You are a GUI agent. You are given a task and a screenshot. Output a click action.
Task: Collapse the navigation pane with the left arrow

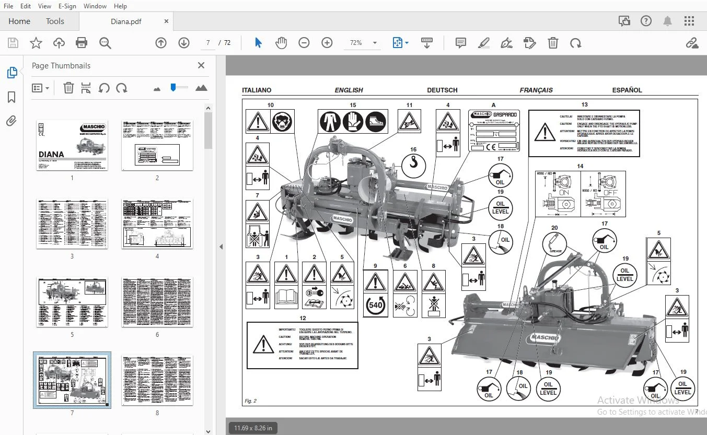coord(221,246)
